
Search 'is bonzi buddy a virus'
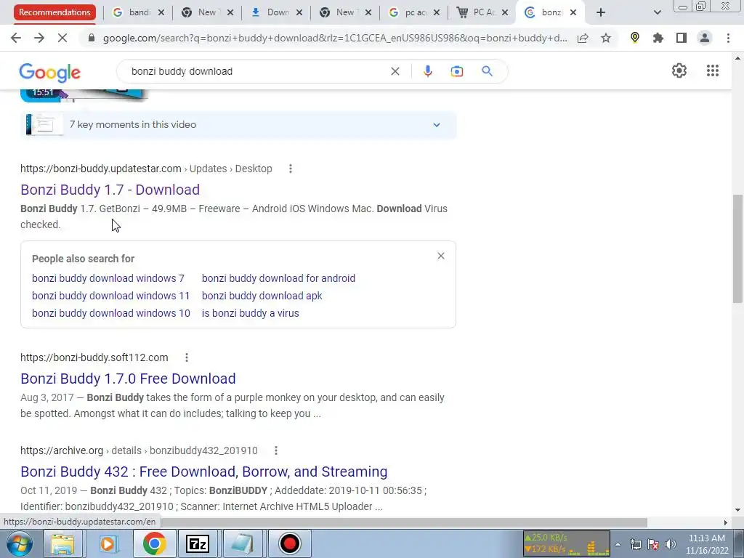[x=251, y=313]
